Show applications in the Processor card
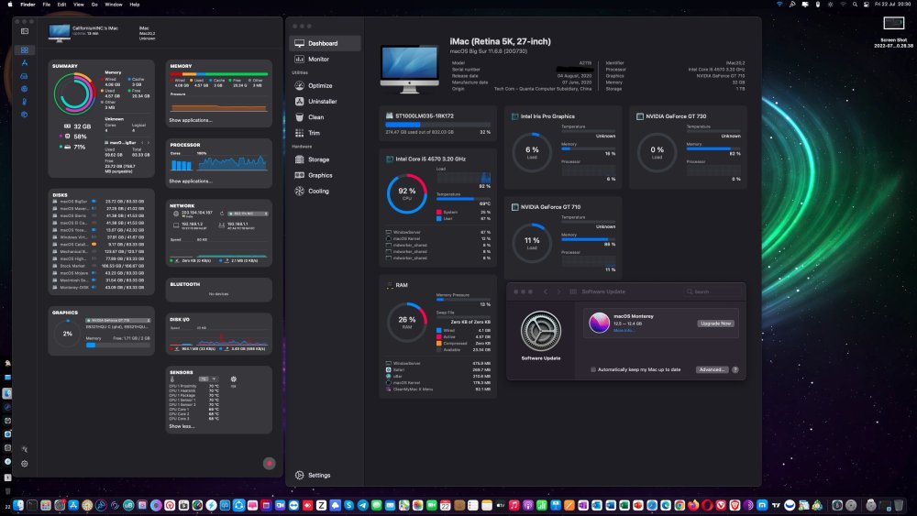 click(x=191, y=181)
